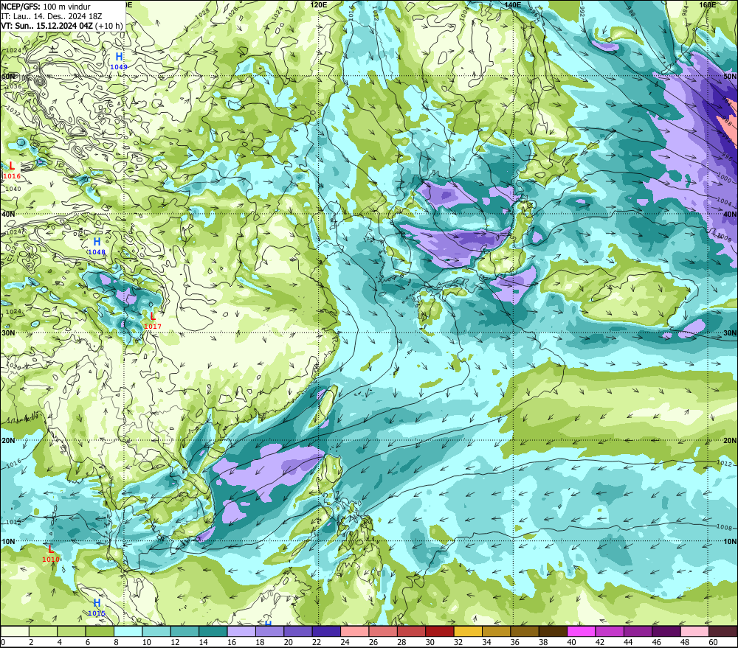The image size is (738, 648).
Task: Click the blue H marker labeled 1048
Action: 97,242
